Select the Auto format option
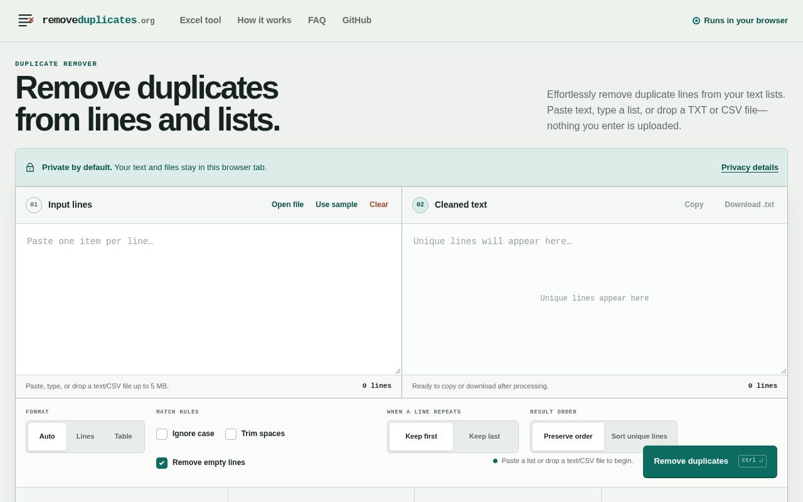This screenshot has height=502, width=803. (x=47, y=437)
